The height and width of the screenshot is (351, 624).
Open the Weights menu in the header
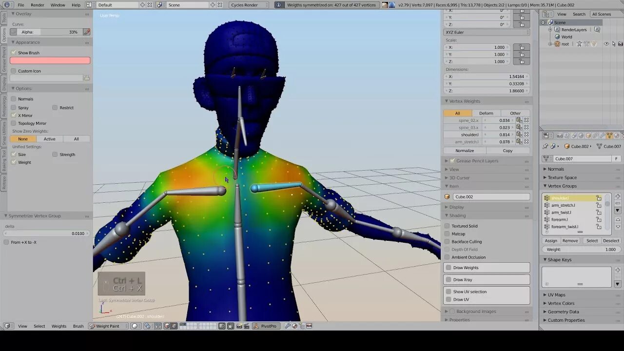tap(58, 326)
